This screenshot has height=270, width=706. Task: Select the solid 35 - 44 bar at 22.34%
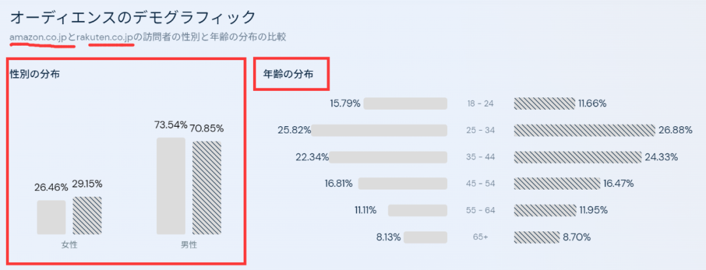point(388,157)
